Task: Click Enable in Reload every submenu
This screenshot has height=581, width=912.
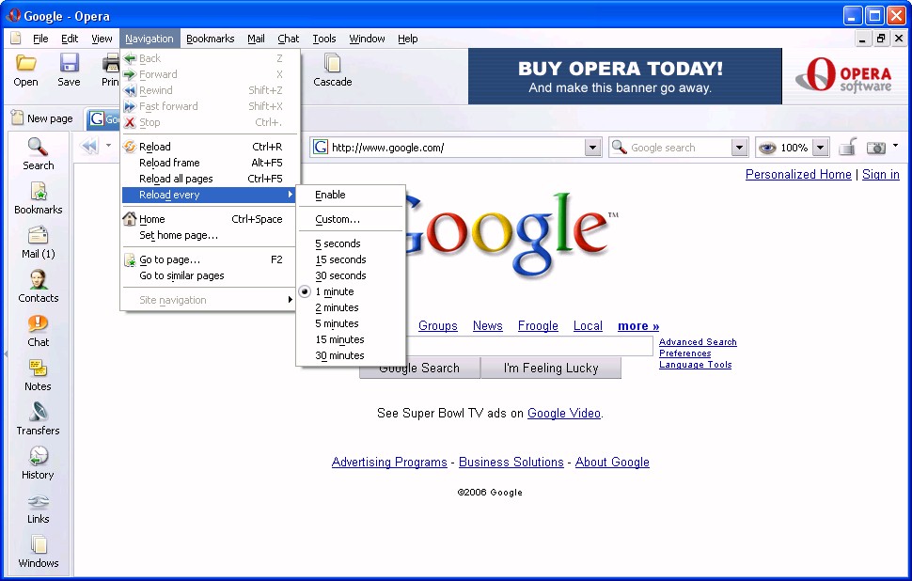Action: tap(330, 195)
